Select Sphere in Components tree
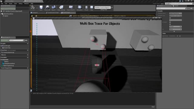Image resolution: width=194 pixels, height=109 pixels. tap(6, 16)
